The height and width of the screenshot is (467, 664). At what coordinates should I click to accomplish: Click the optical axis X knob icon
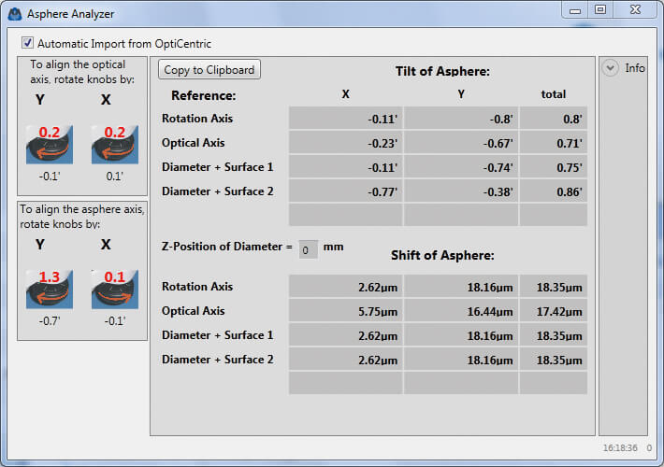pyautogui.click(x=114, y=147)
